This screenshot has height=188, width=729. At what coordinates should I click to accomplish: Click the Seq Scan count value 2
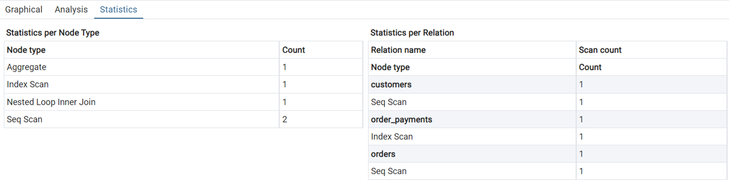285,119
